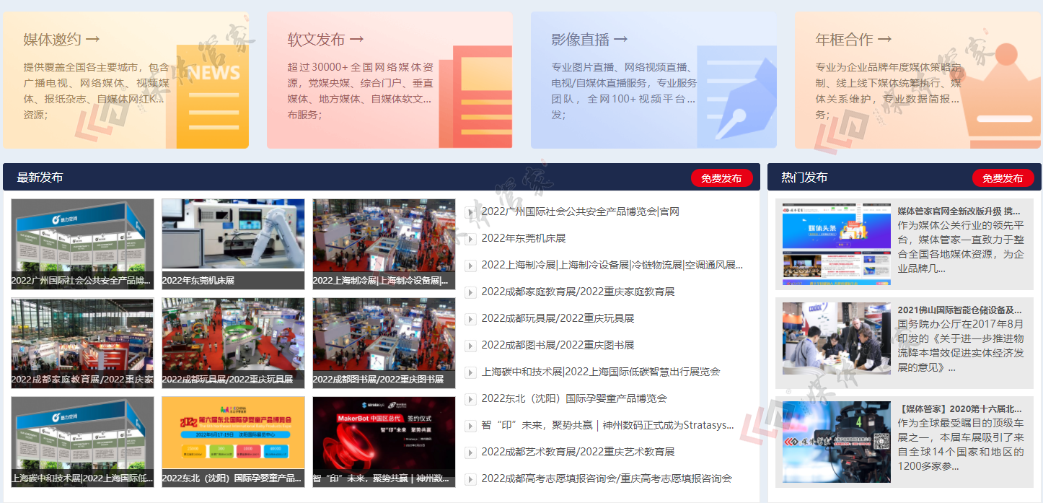
Task: Click arrow icon beside 2022东北(沈阳)国际孕婴童产品博览会
Action: [x=470, y=399]
